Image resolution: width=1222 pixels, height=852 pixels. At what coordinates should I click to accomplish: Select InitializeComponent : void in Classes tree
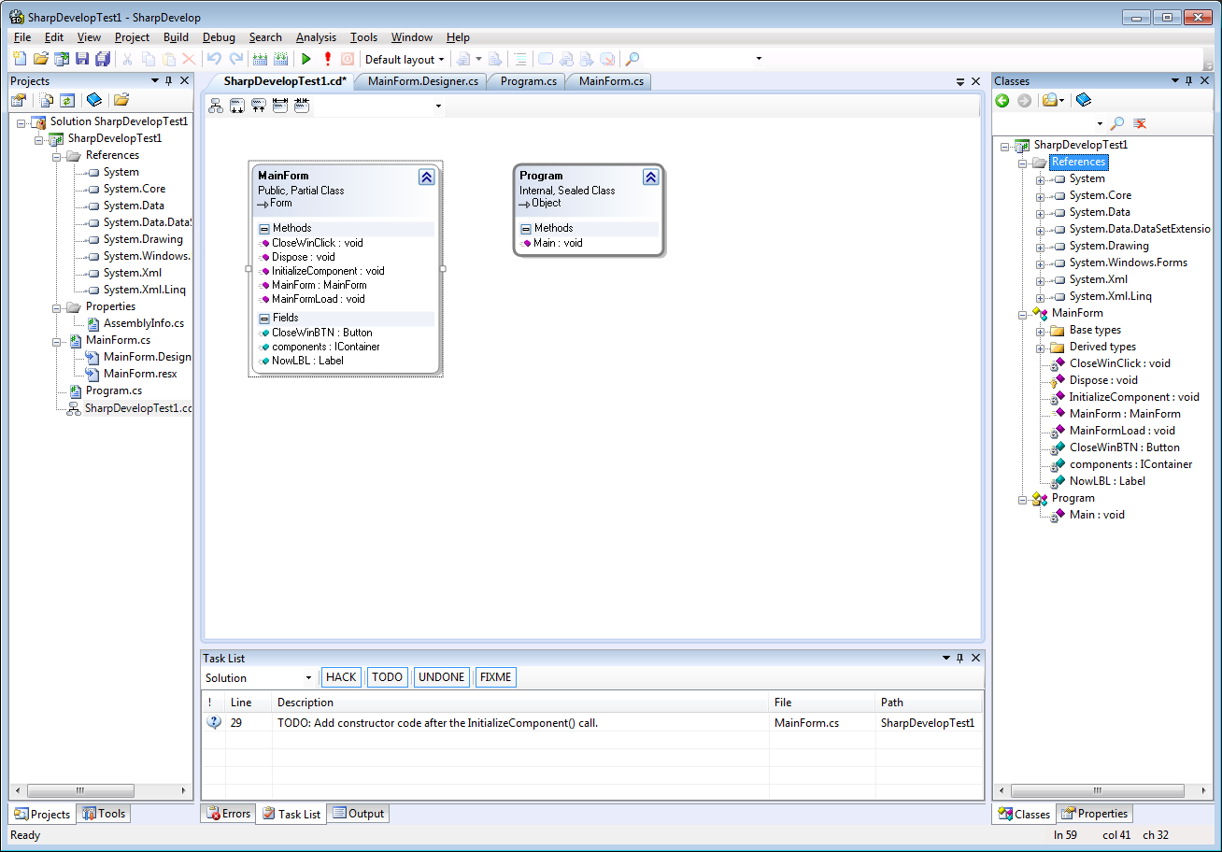[1134, 397]
